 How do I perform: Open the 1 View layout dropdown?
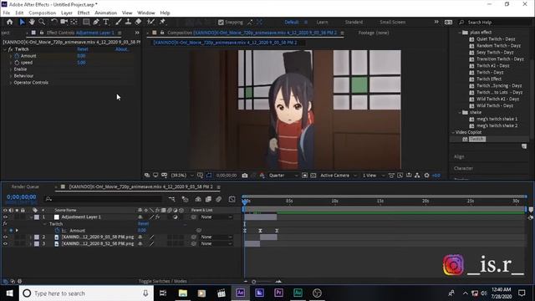(374, 176)
